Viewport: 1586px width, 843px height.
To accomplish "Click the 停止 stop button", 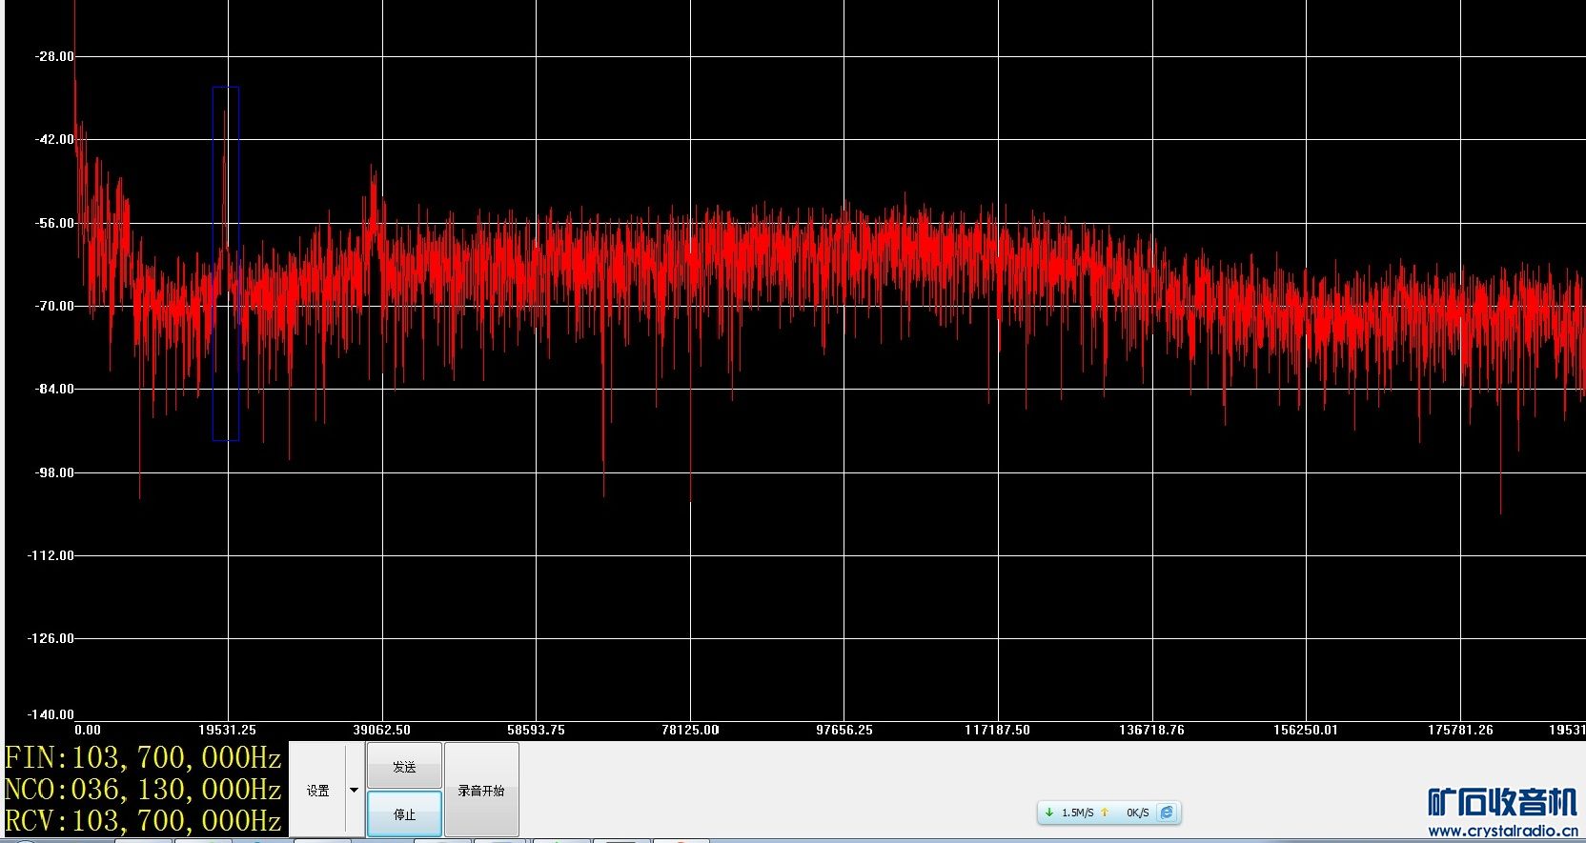I will tap(404, 814).
